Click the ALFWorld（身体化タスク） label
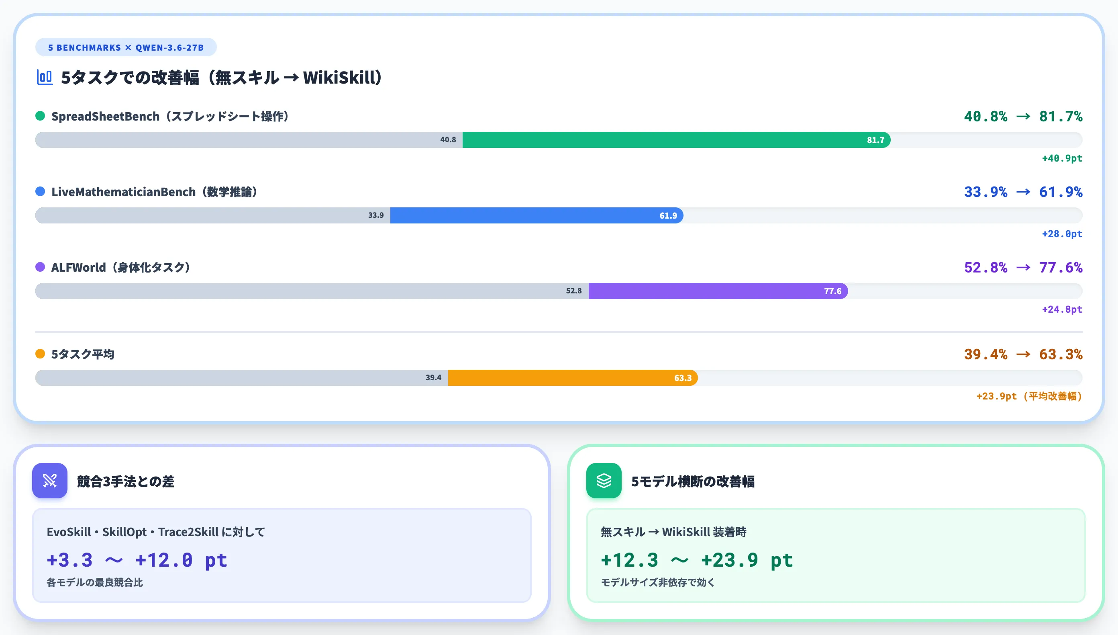 tap(121, 267)
